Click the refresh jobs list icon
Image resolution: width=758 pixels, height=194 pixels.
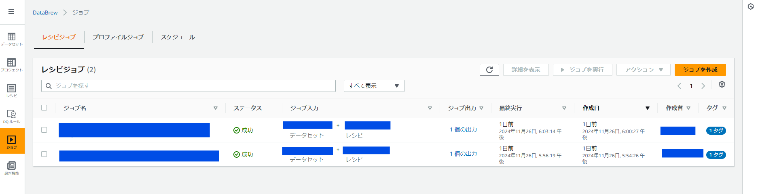tap(489, 70)
